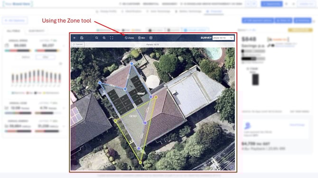
Task: Select the leftmost yellow zone vertex handle
Action: 115,121
